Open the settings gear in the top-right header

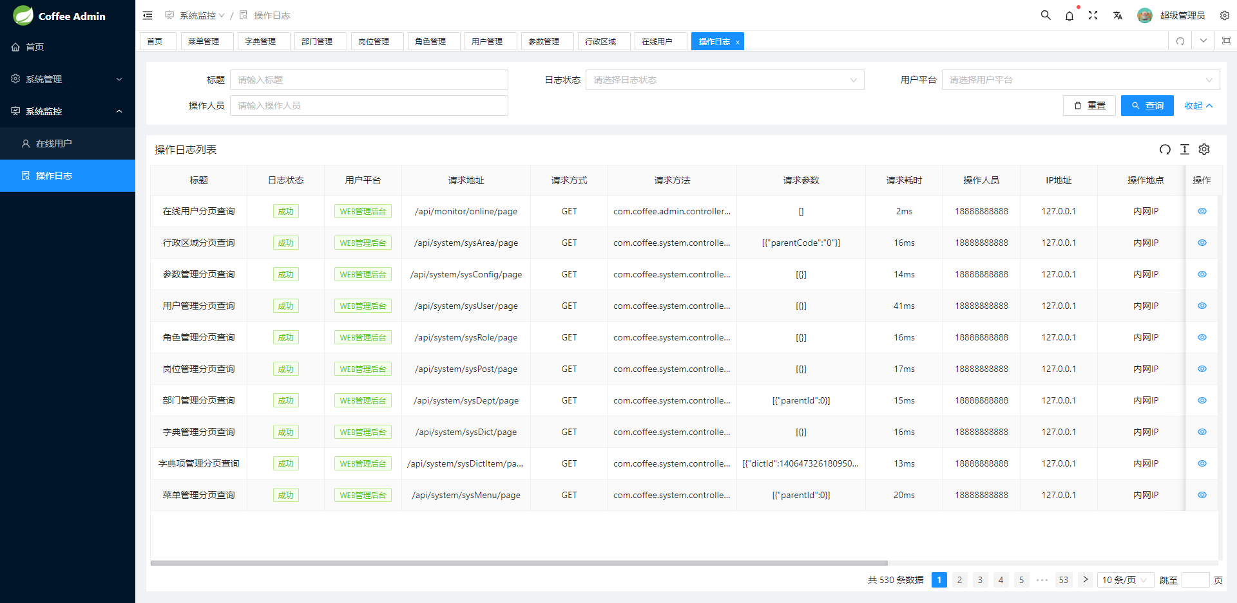[1224, 15]
